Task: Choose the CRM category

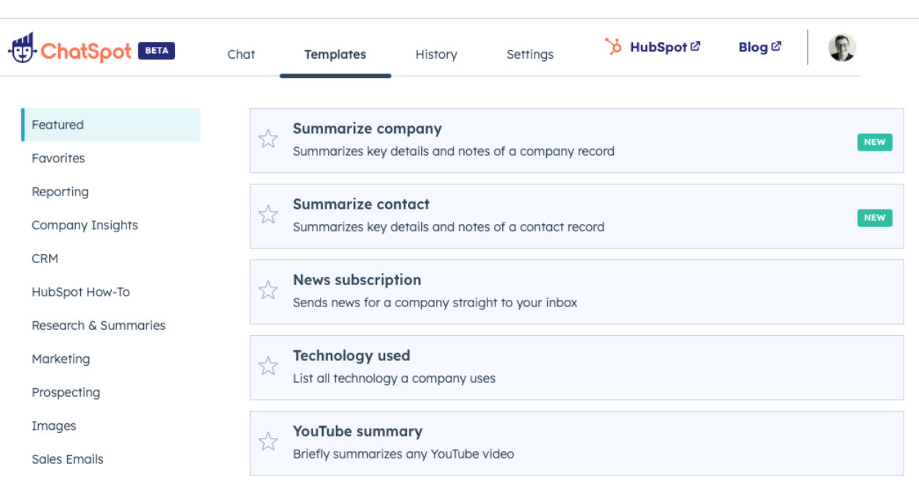Action: pos(45,259)
